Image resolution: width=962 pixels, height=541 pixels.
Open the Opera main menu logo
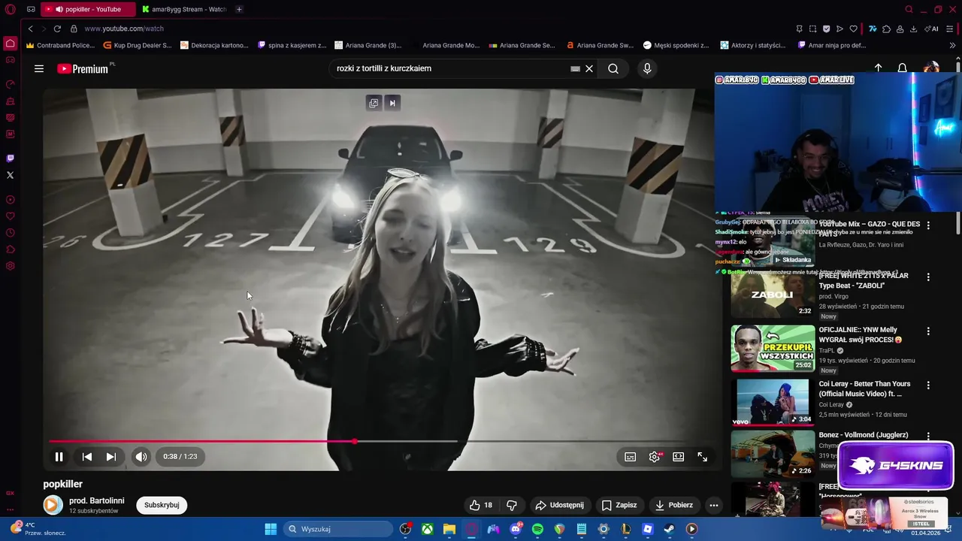click(x=10, y=9)
